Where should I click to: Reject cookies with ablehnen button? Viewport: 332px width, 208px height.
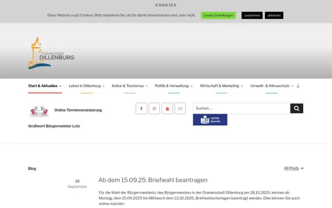274,16
